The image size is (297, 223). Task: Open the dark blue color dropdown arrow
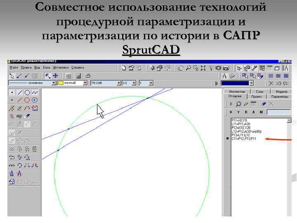coord(251,83)
